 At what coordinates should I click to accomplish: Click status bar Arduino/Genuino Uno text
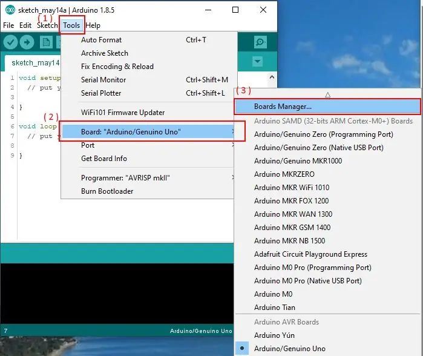[x=201, y=331]
